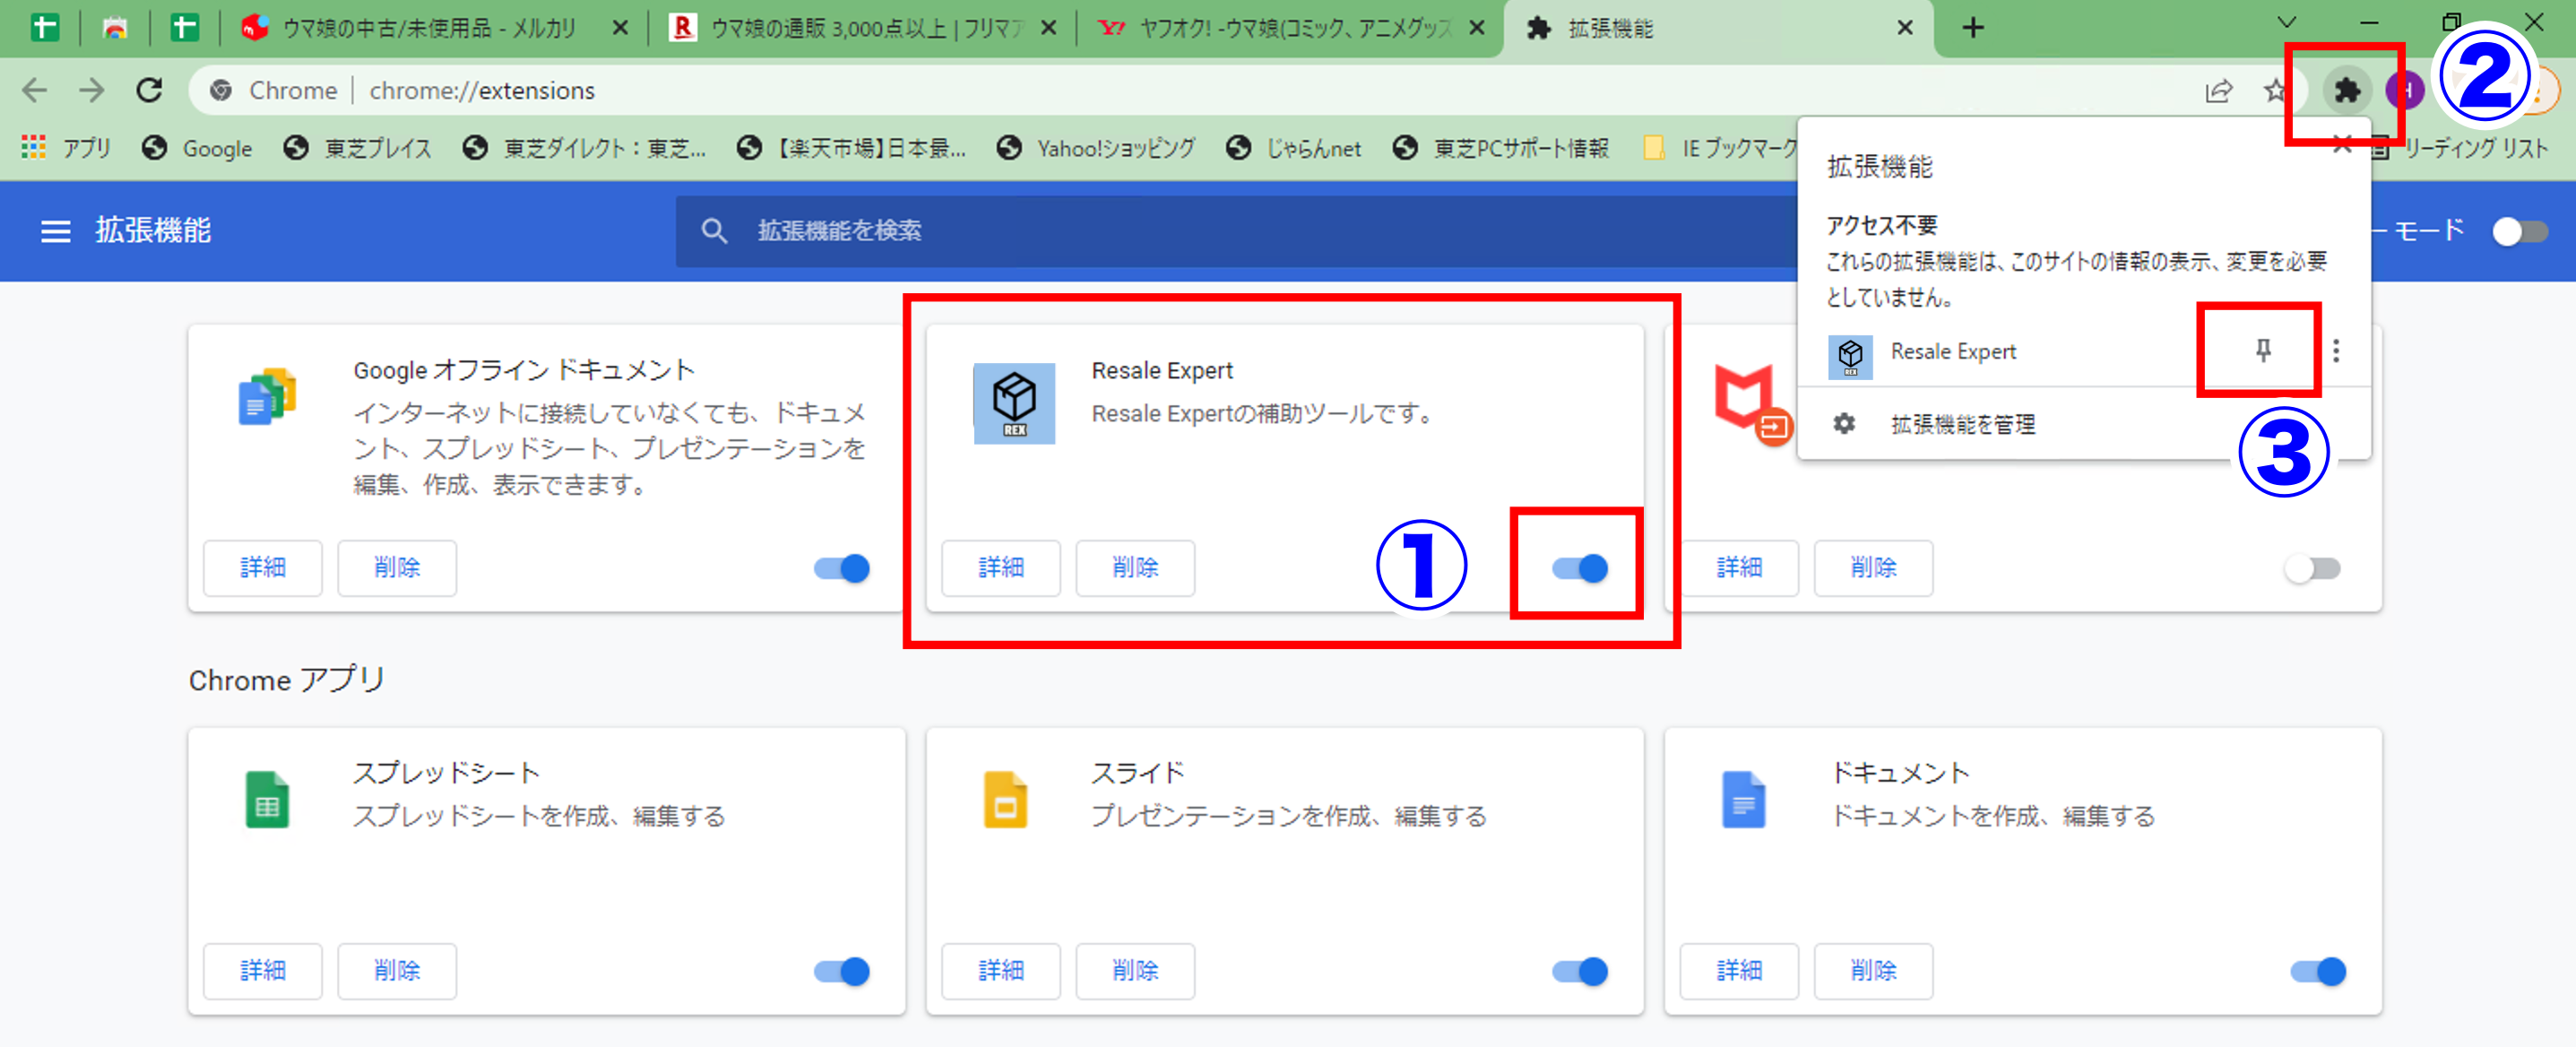
Task: Open the 東芝プレイス bookmark
Action: [x=358, y=148]
